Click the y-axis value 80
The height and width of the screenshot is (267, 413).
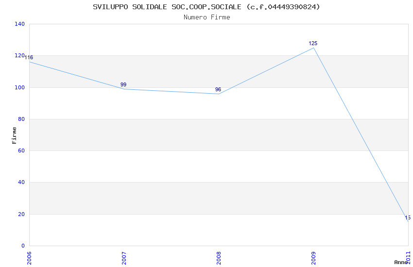(21, 119)
